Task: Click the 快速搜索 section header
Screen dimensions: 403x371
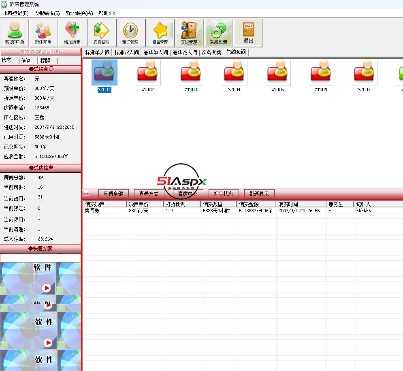Action: pyautogui.click(x=41, y=248)
